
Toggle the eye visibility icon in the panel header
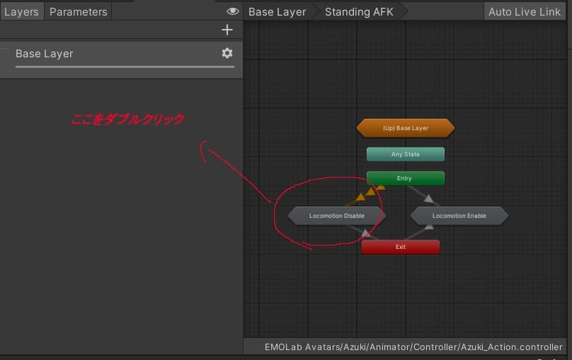click(x=232, y=12)
